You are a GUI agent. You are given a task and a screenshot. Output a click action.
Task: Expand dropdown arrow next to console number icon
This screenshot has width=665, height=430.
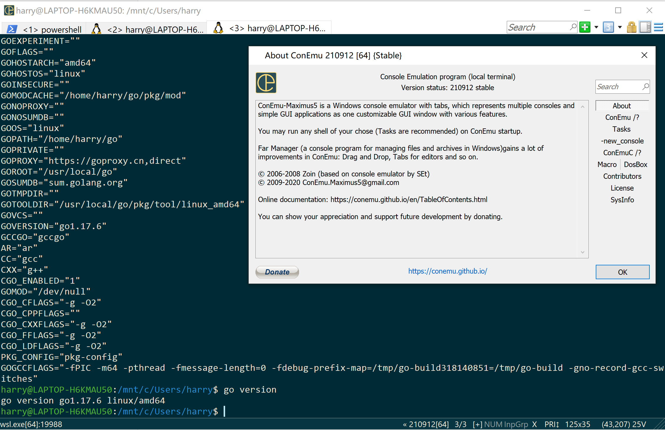620,27
